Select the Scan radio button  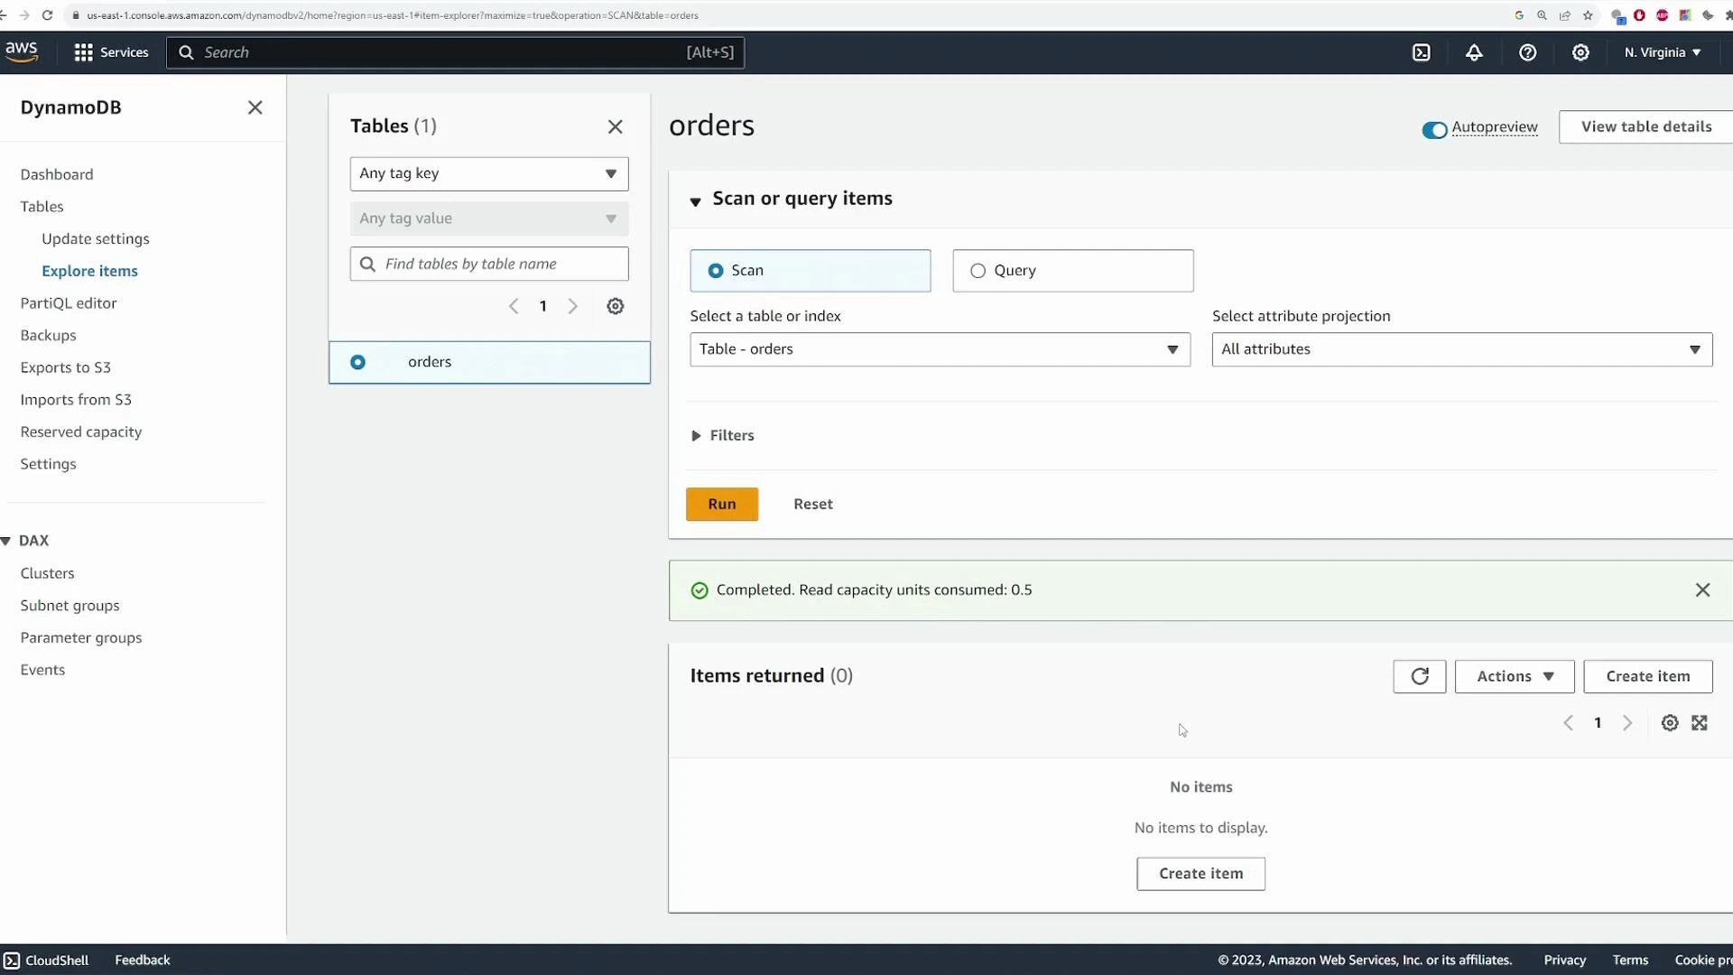tap(716, 271)
